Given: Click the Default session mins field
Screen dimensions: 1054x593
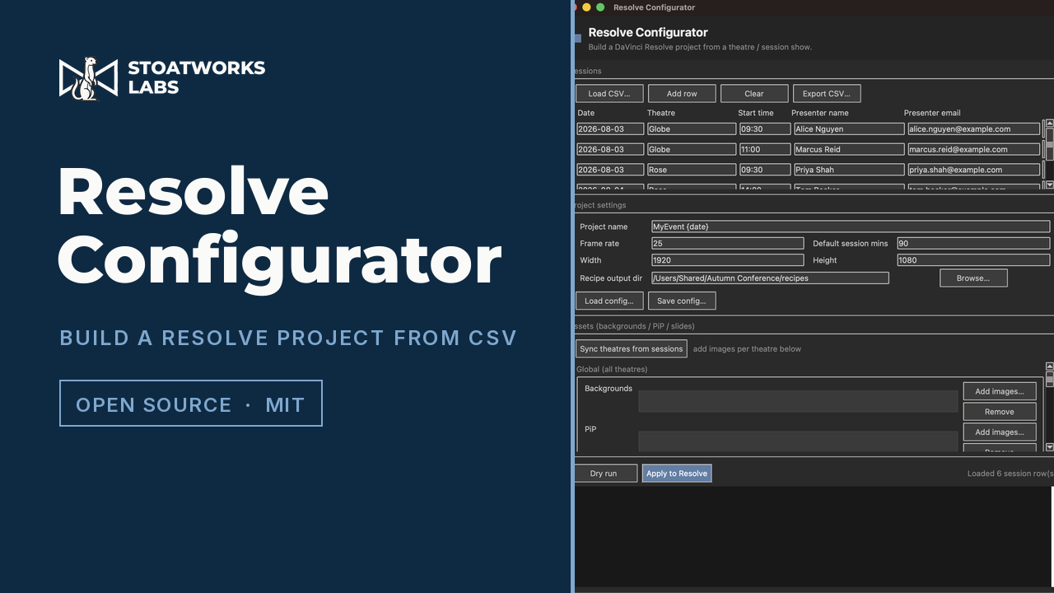Looking at the screenshot, I should pos(973,243).
